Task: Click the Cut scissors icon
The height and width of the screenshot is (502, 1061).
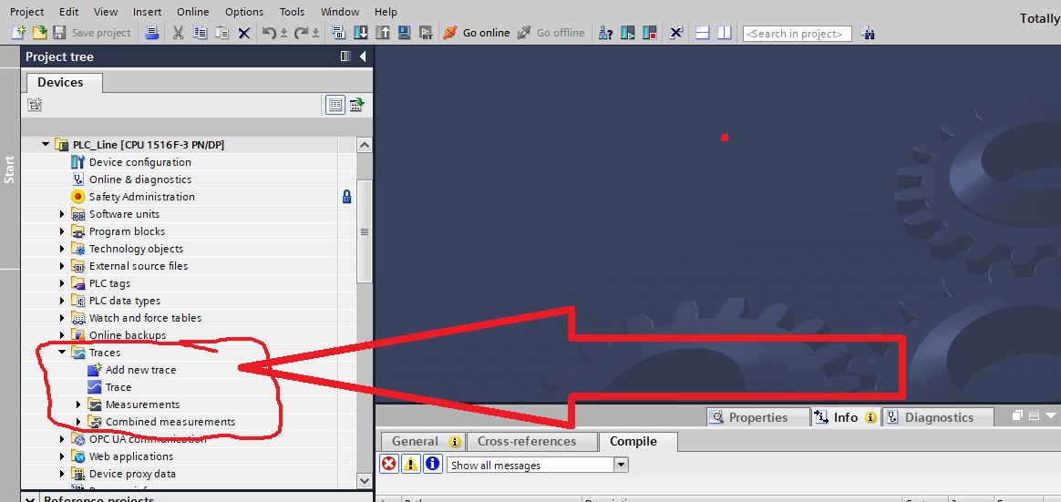Action: tap(178, 33)
